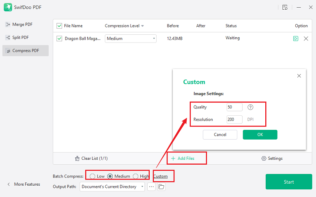This screenshot has height=197, width=316.
Task: Uncheck the Dragon Ball file checkbox
Action: pos(59,38)
